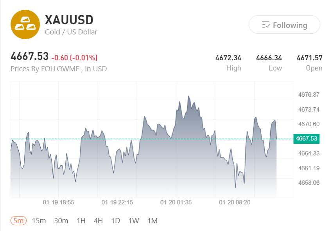Click the Low value 4666.34
This screenshot has height=231, width=332.
(x=269, y=57)
